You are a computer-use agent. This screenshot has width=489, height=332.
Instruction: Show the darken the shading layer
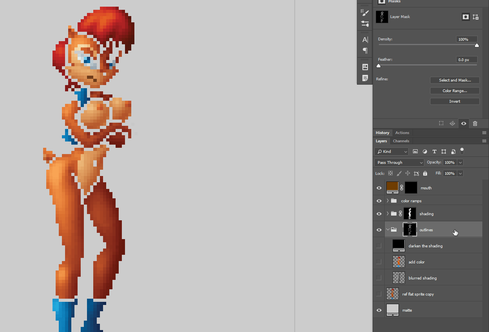point(379,246)
